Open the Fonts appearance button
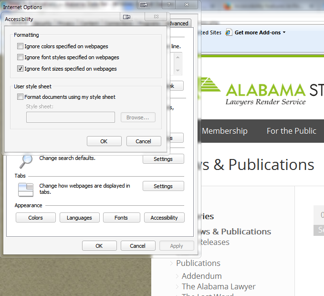The image size is (324, 296). coord(122,218)
